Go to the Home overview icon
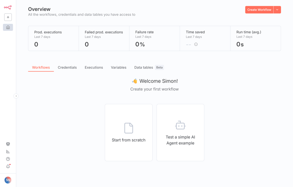The width and height of the screenshot is (293, 187). (8, 27)
